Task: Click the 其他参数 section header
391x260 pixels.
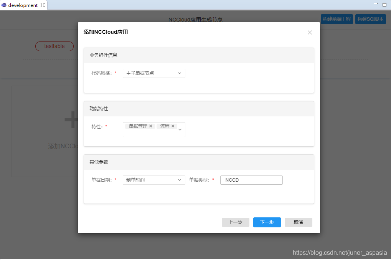Action: 199,162
